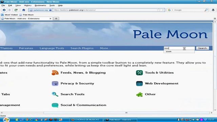
Task: Click the palemoon.org site identity badge
Action: pyautogui.click(x=40, y=10)
